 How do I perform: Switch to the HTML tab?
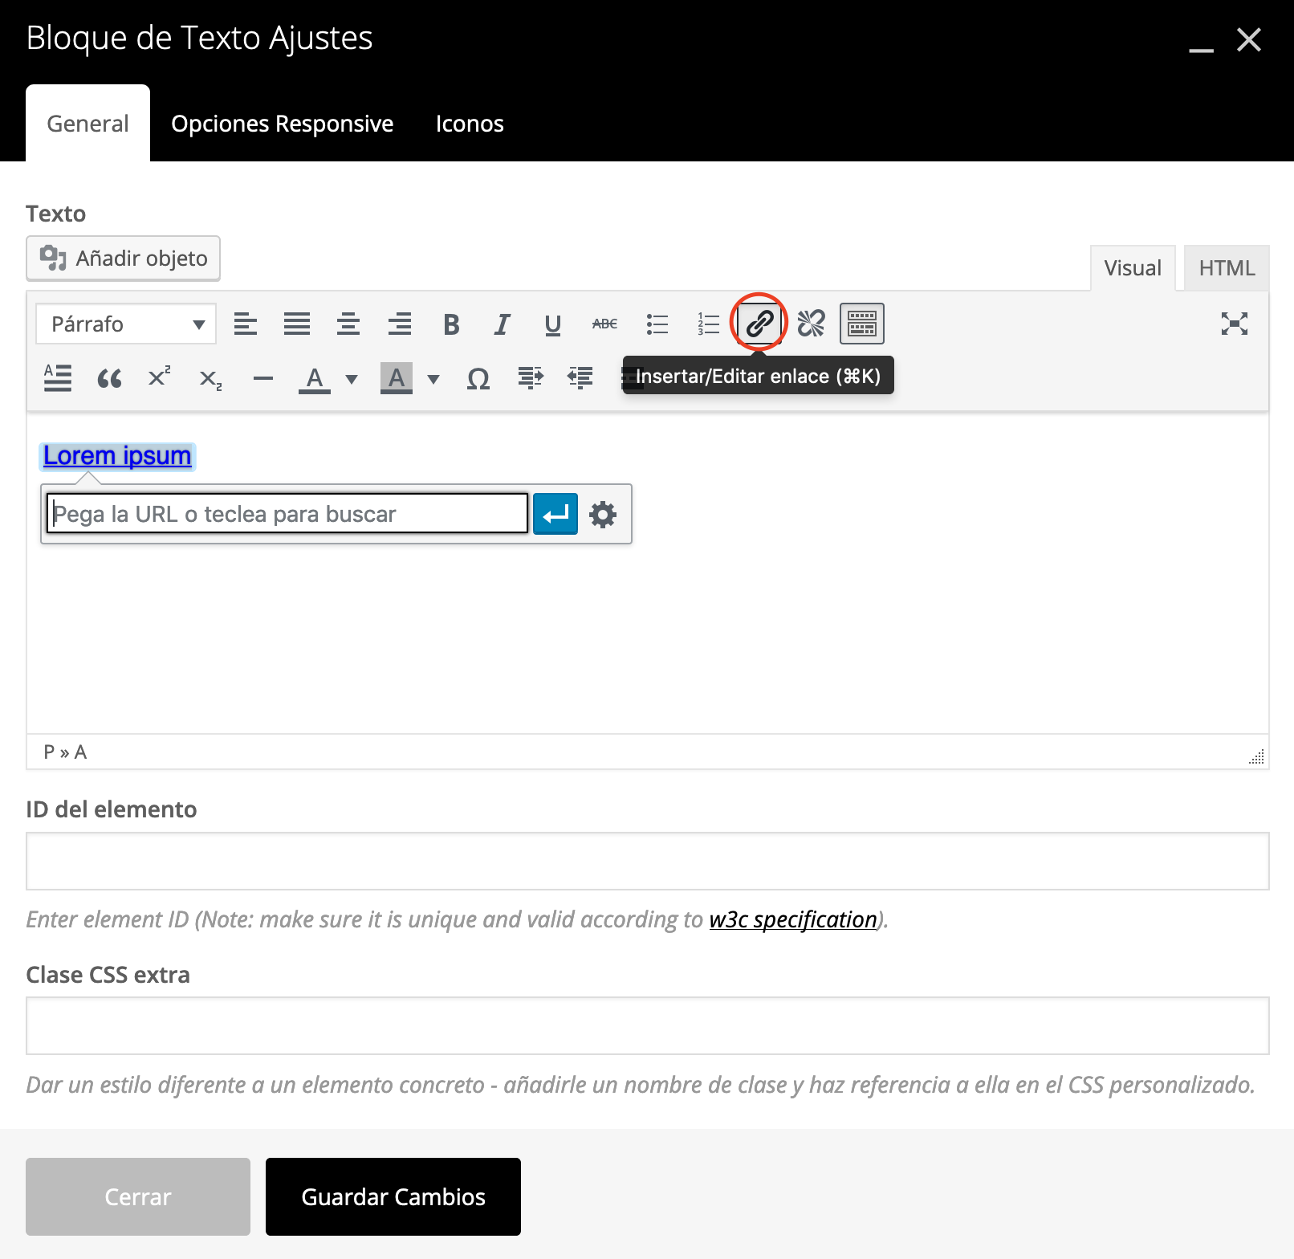(1226, 267)
